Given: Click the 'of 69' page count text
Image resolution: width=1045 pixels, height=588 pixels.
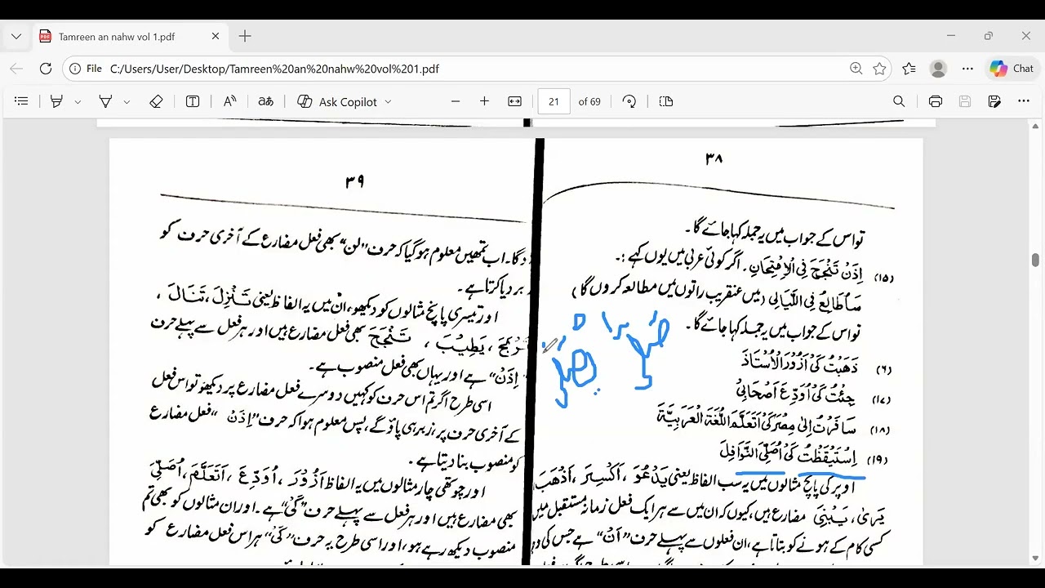Looking at the screenshot, I should click(589, 101).
